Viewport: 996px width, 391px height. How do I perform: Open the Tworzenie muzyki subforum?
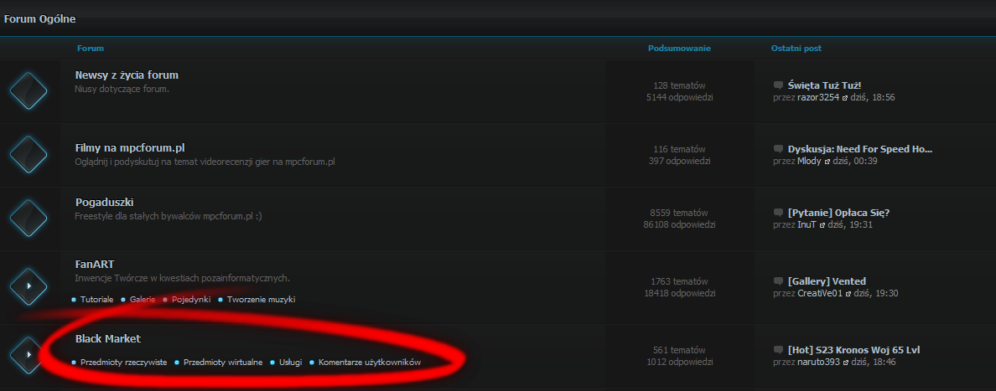click(x=261, y=300)
